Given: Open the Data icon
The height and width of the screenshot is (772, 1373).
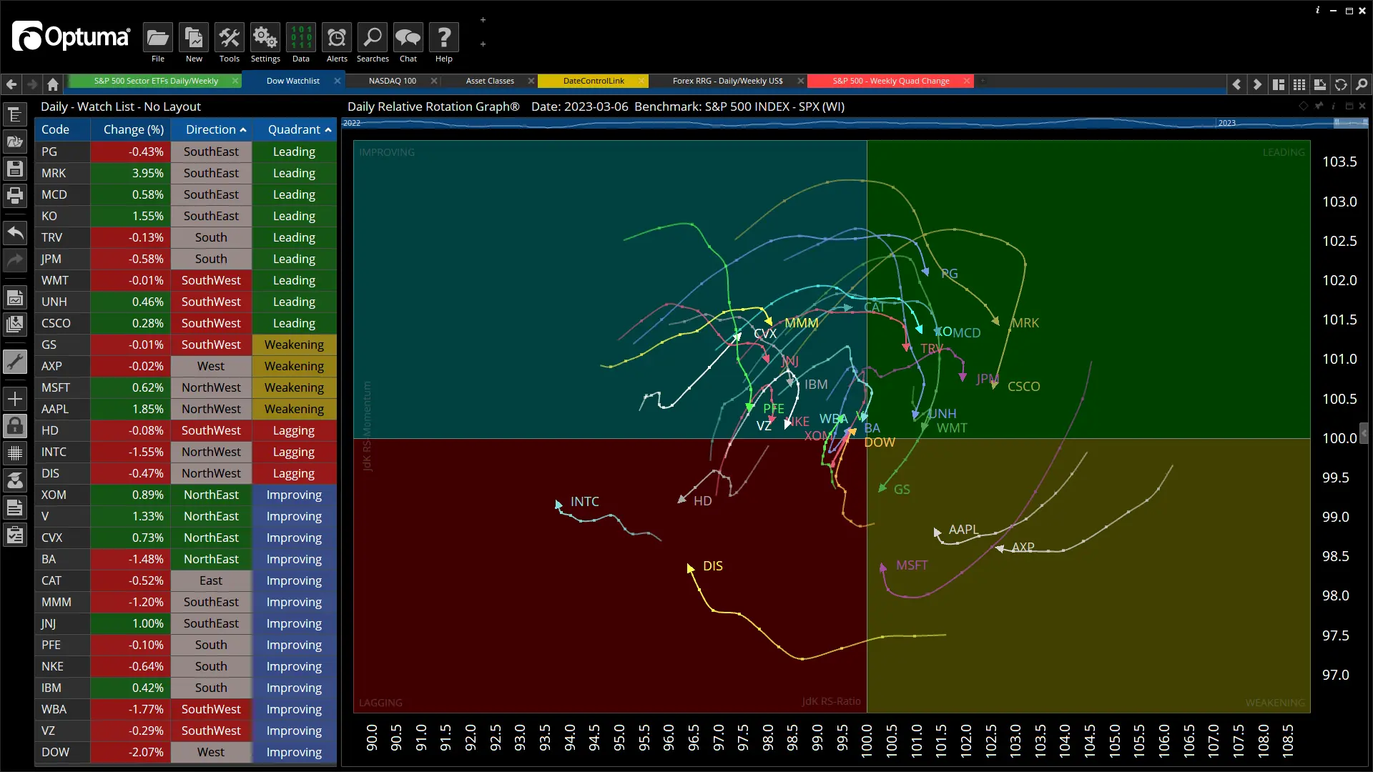Looking at the screenshot, I should (301, 38).
